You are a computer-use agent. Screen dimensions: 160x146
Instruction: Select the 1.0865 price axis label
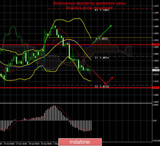pyautogui.click(x=156, y=54)
